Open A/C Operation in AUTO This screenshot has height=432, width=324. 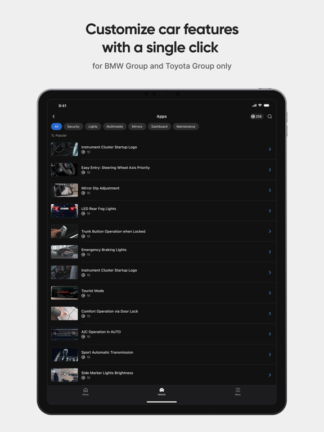point(163,334)
